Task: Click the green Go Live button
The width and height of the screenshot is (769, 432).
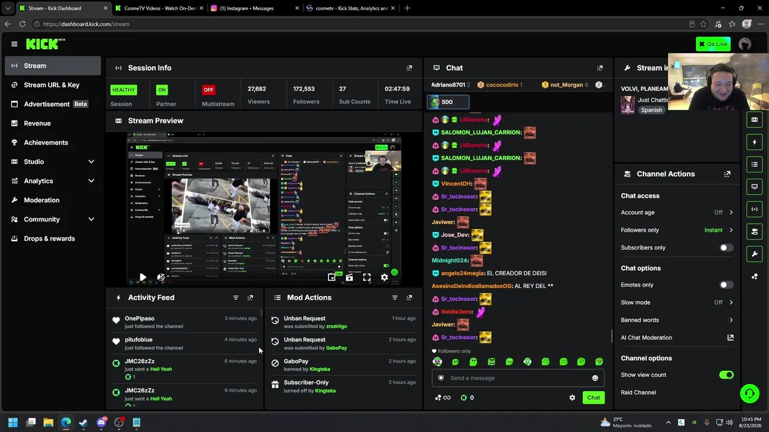Action: [713, 44]
